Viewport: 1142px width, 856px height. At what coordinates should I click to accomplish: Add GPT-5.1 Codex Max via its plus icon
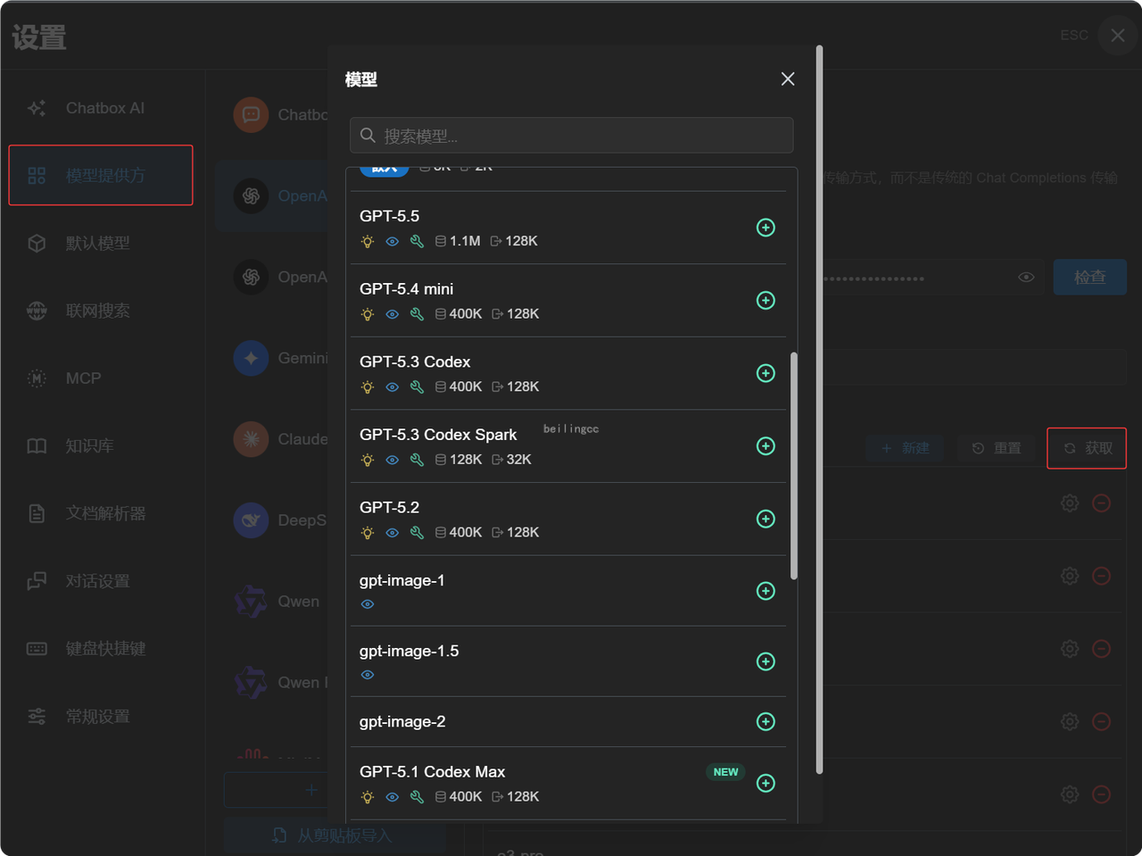point(765,783)
